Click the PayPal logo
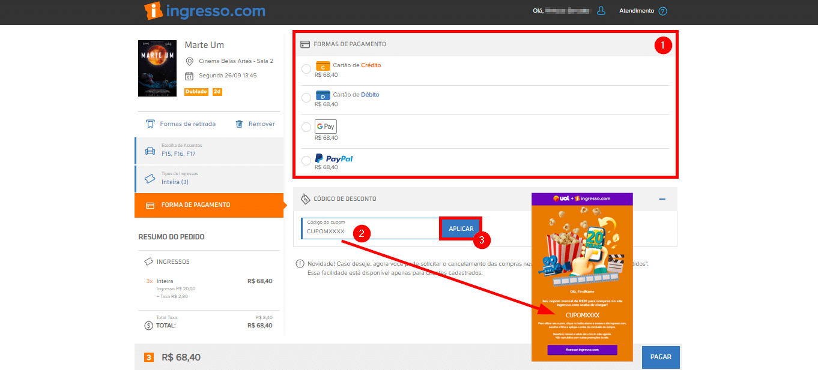The height and width of the screenshot is (370, 818). coord(334,158)
